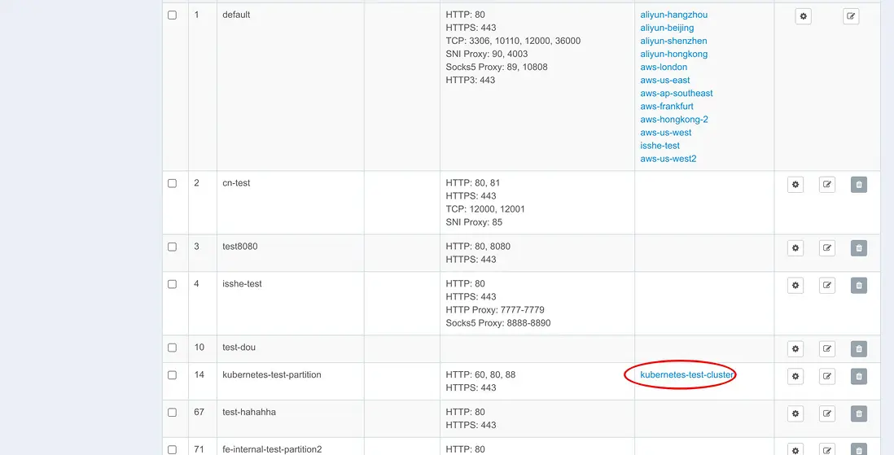
Task: Open settings gear for test8080 row
Action: click(795, 248)
